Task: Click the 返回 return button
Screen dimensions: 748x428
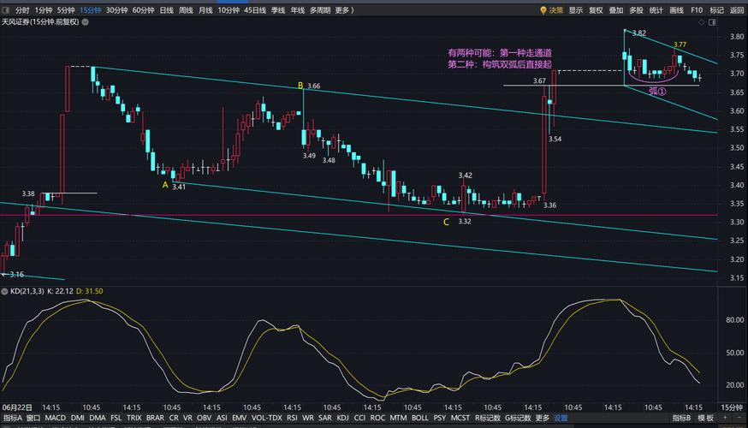Action: (737, 10)
